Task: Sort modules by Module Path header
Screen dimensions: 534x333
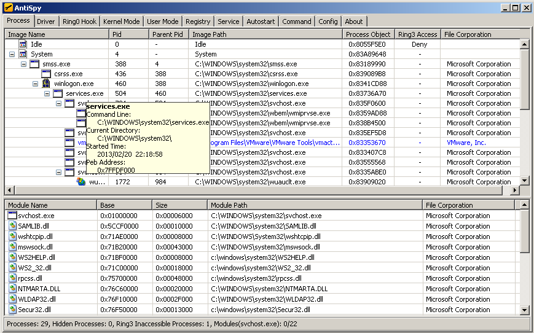Action: point(314,205)
